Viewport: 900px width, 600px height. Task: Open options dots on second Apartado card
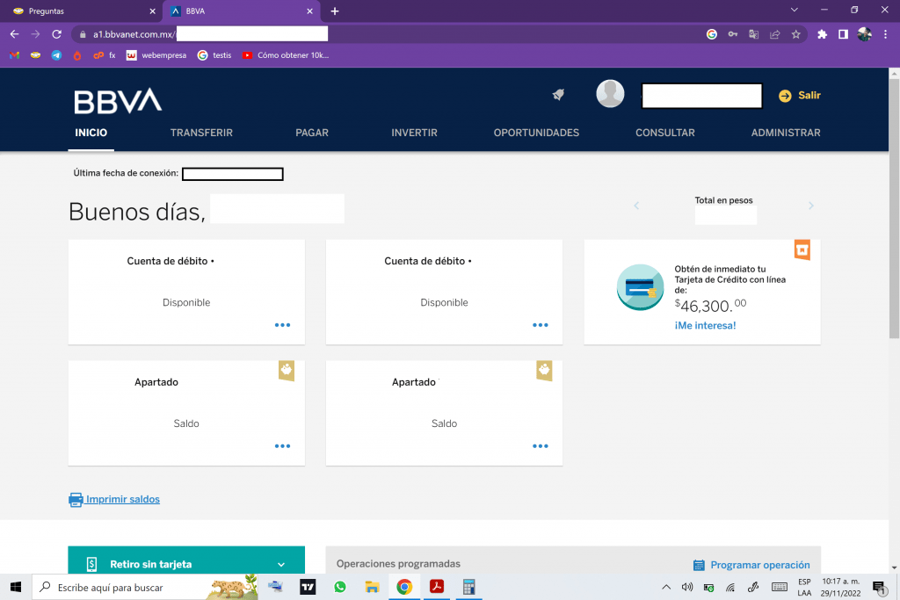[x=541, y=446]
